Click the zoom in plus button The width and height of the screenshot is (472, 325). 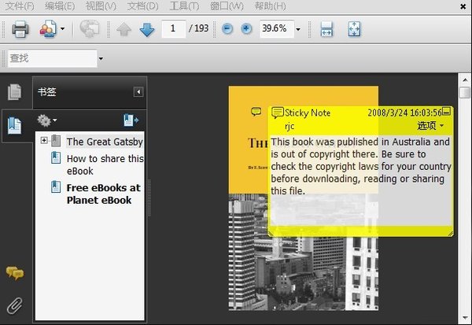[246, 29]
